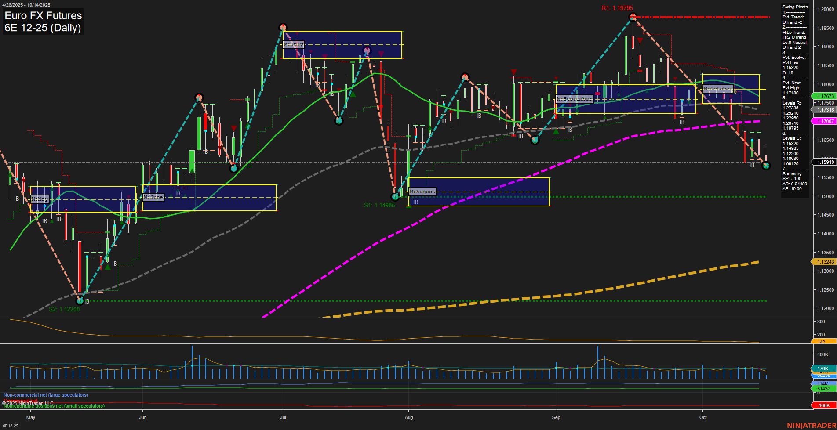Select the M:October monthly range label
Screen dimensions: 837x430
tap(718, 89)
